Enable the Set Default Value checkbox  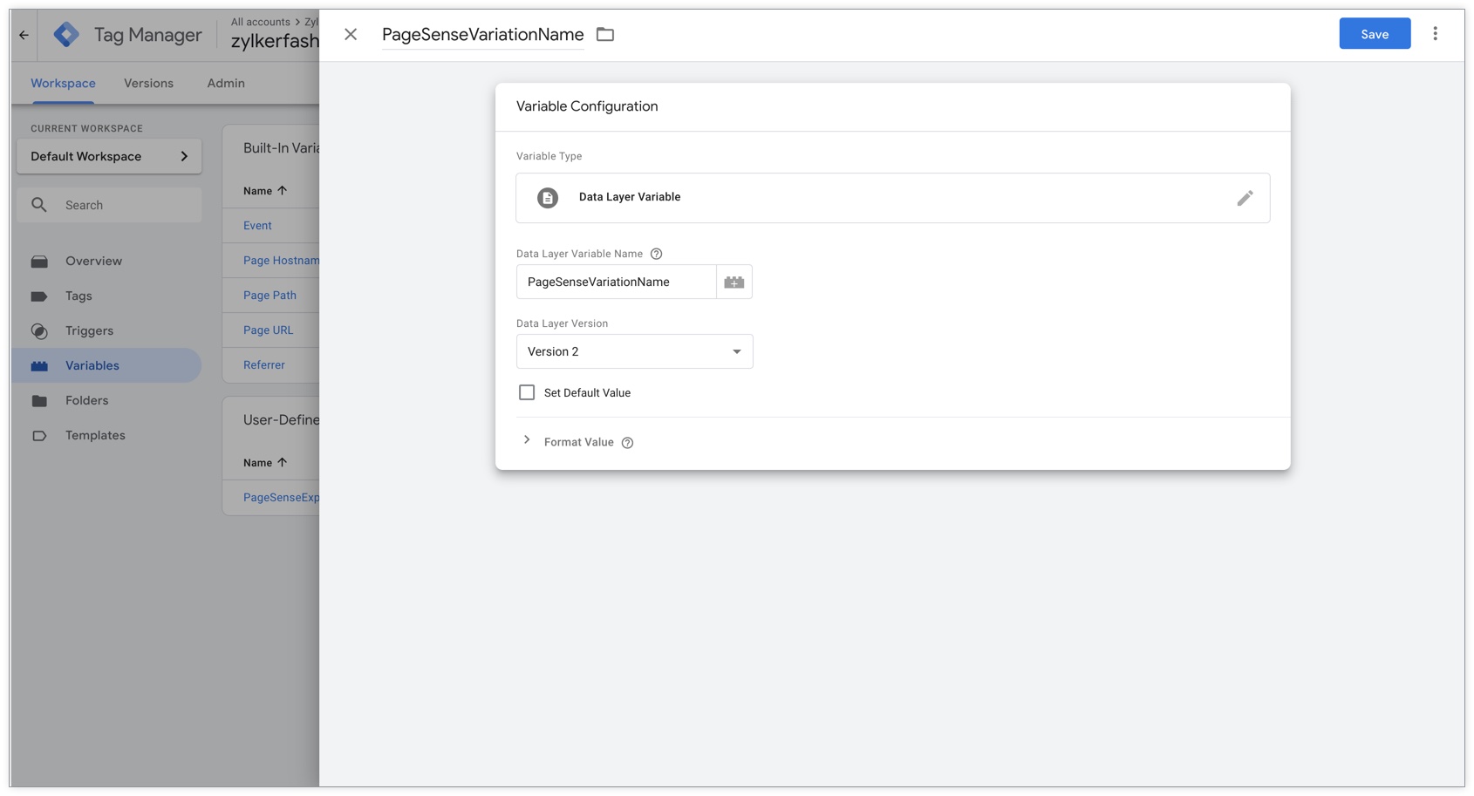(527, 393)
